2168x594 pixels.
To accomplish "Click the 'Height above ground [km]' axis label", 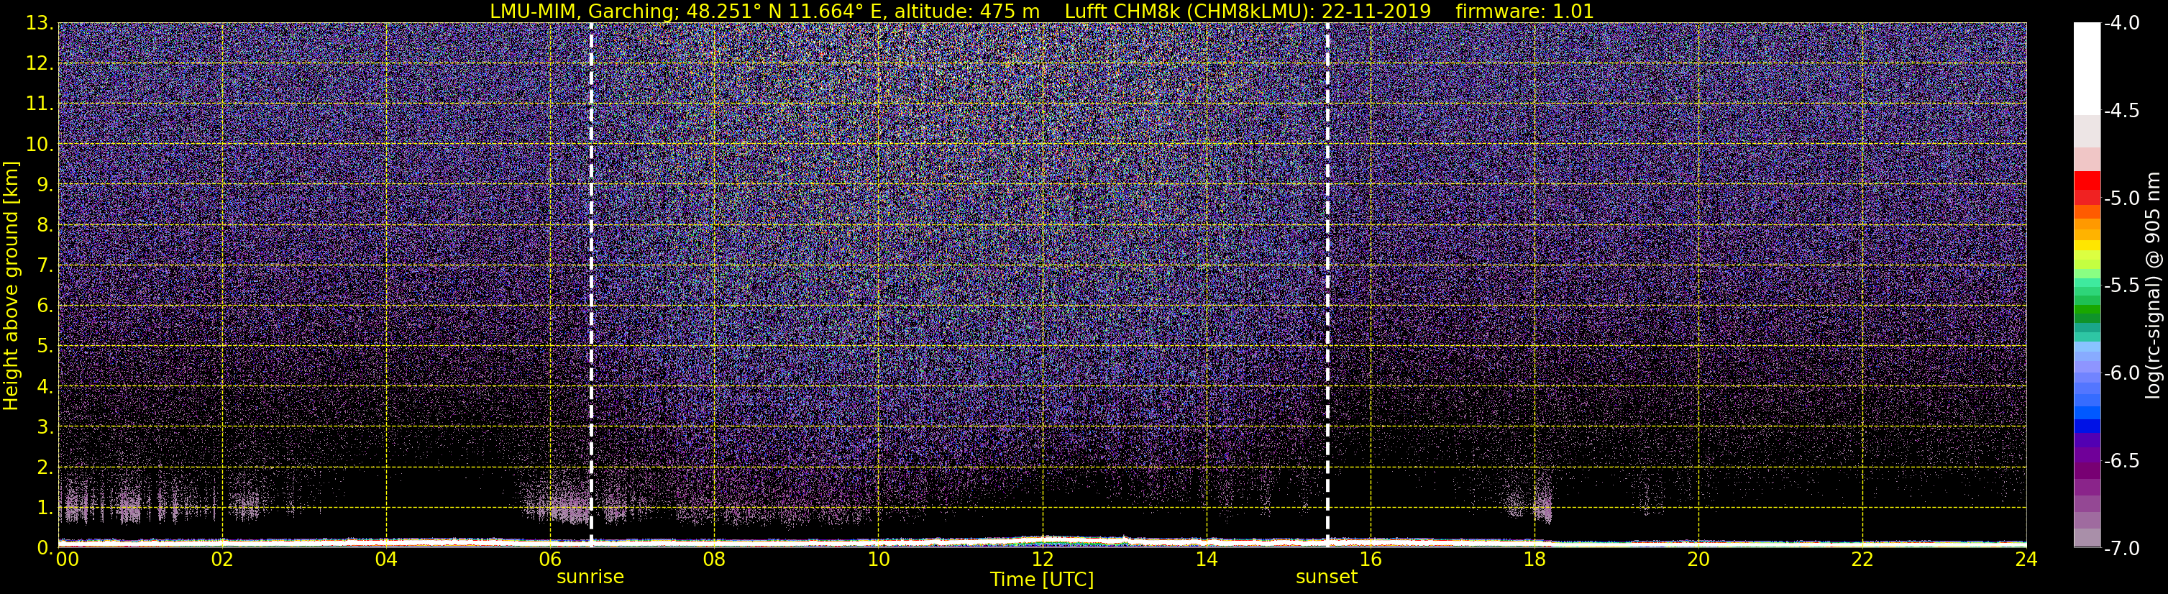I will tap(11, 285).
